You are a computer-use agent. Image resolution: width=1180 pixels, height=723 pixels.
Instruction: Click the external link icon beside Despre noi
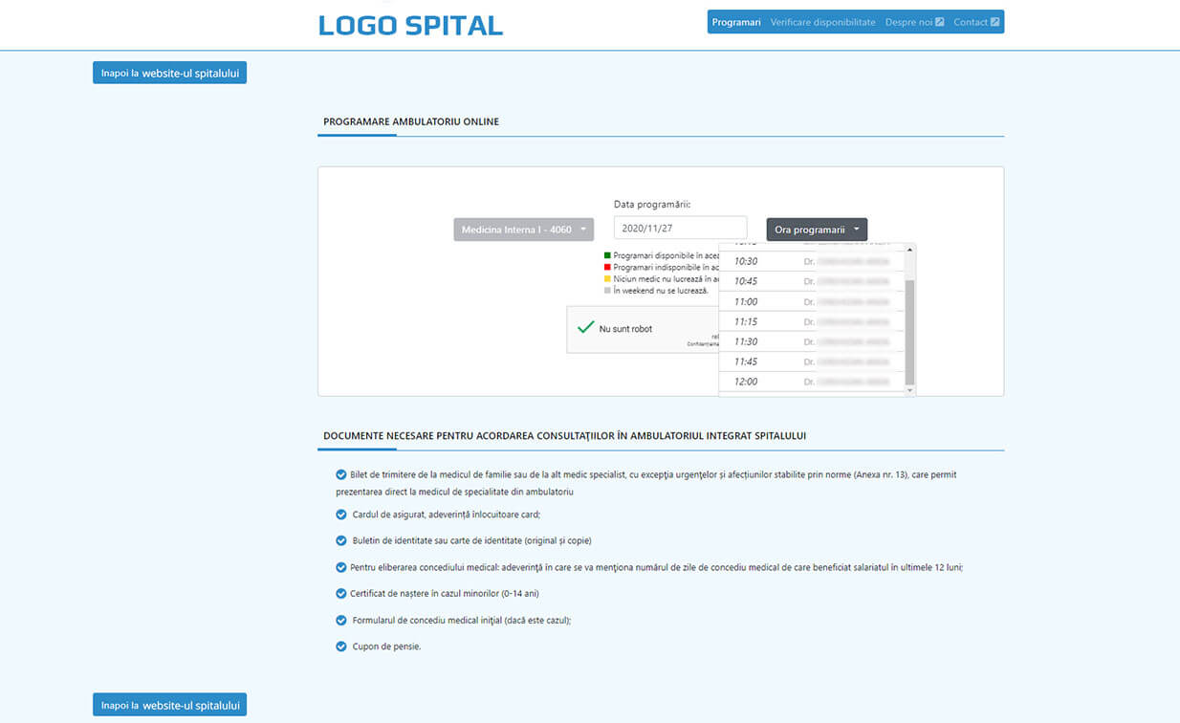(939, 22)
